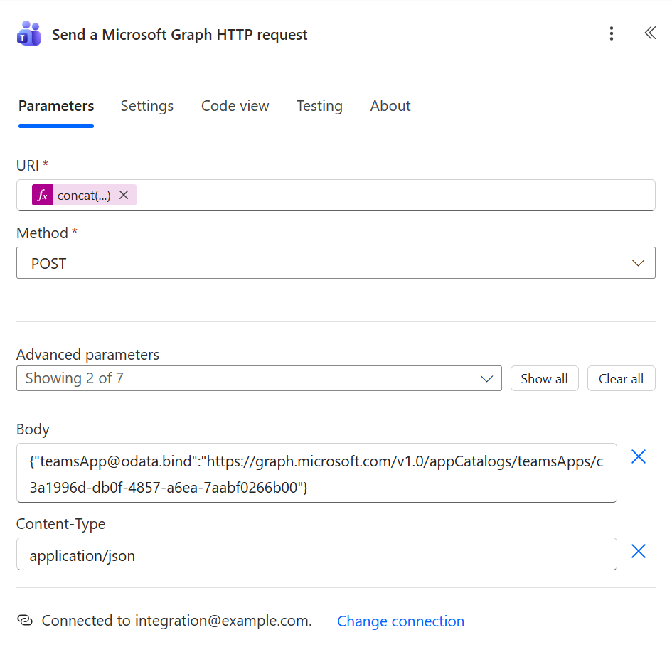Expand the Advanced parameters dropdown
Viewport: 672px width, 652px height.
(259, 378)
